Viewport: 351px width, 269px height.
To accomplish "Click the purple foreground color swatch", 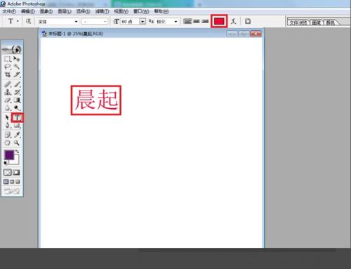I will [x=9, y=155].
